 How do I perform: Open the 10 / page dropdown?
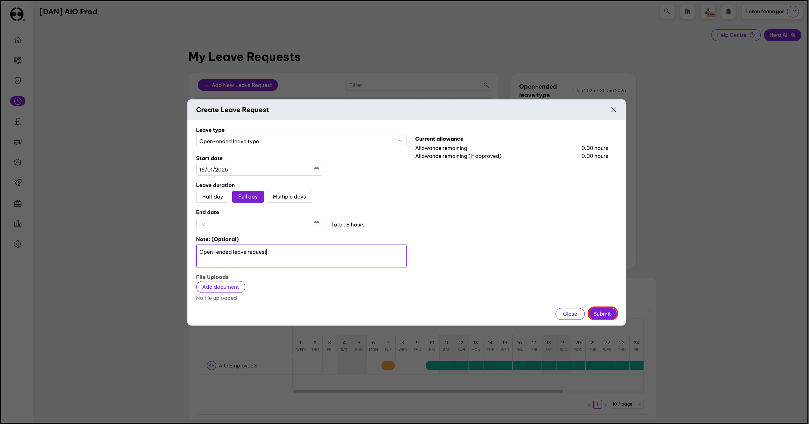[627, 404]
